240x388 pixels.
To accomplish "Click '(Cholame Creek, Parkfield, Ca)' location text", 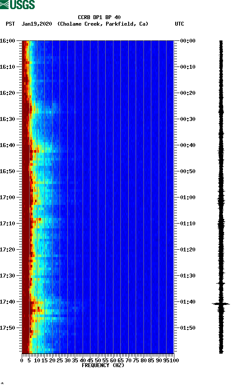I will point(103,24).
